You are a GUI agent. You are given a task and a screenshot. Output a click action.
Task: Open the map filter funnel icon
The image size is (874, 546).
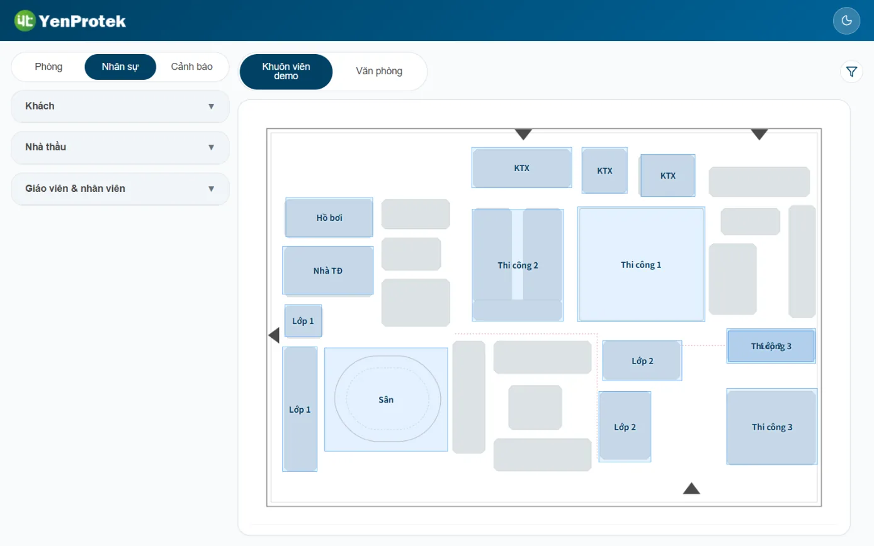851,72
